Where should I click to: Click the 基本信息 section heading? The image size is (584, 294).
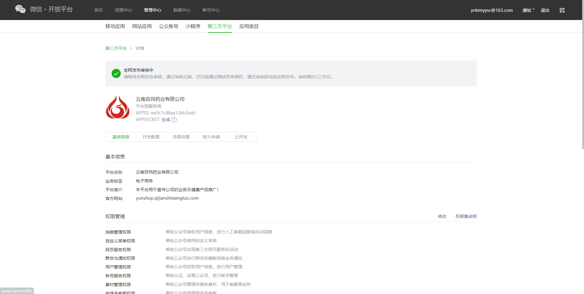coord(115,157)
